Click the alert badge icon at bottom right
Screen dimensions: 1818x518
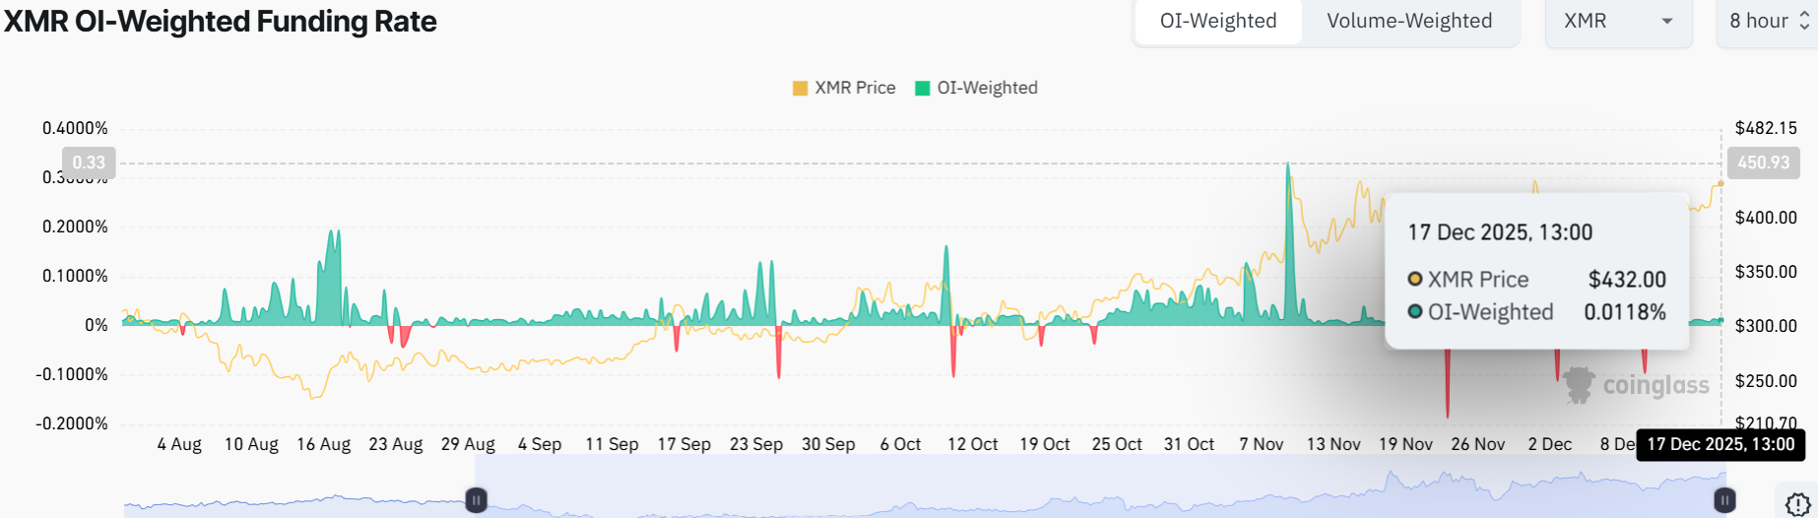(x=1796, y=503)
